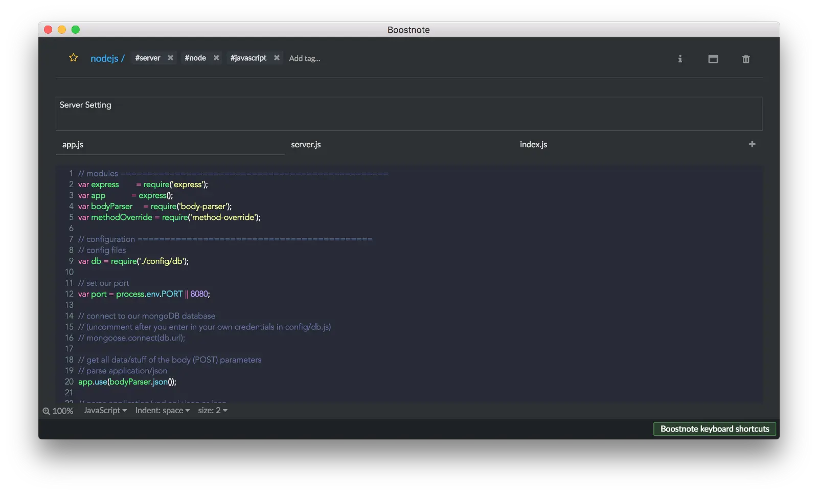
Task: Add a new snippet tab with plus icon
Action: point(752,144)
